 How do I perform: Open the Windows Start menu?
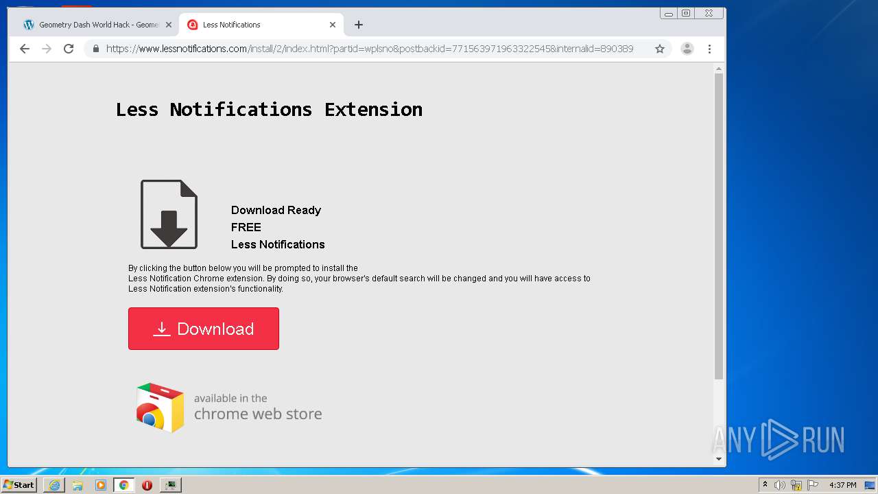click(x=19, y=484)
